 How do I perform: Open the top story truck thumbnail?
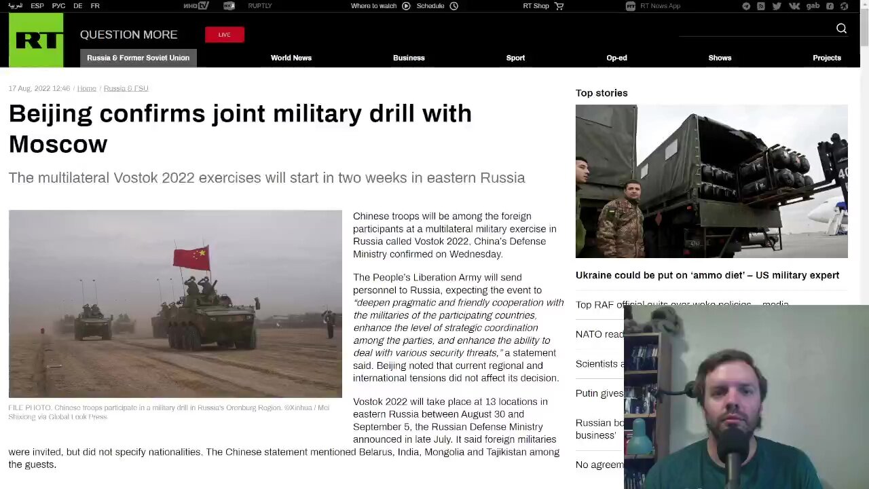click(x=711, y=181)
